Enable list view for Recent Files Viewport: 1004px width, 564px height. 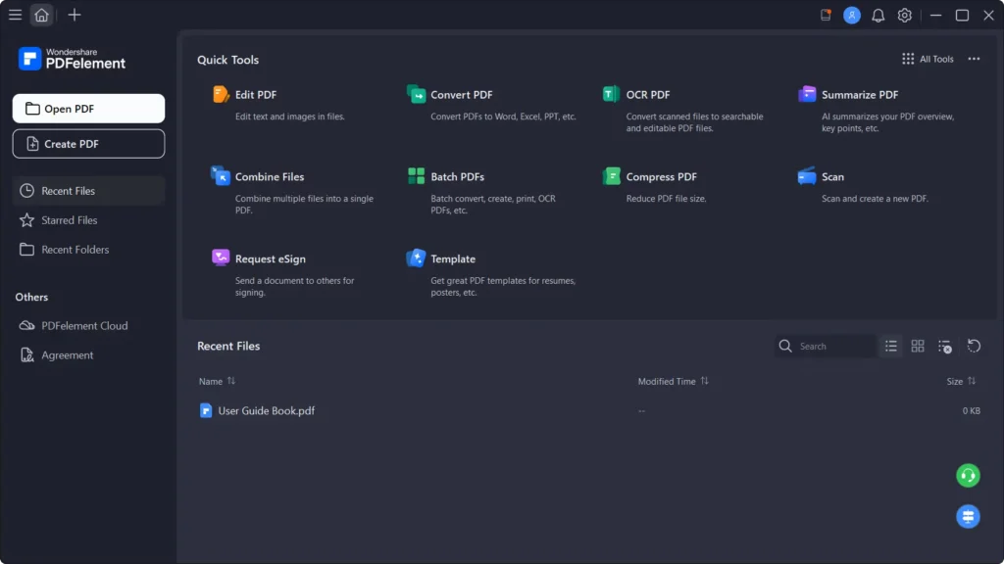[891, 346]
